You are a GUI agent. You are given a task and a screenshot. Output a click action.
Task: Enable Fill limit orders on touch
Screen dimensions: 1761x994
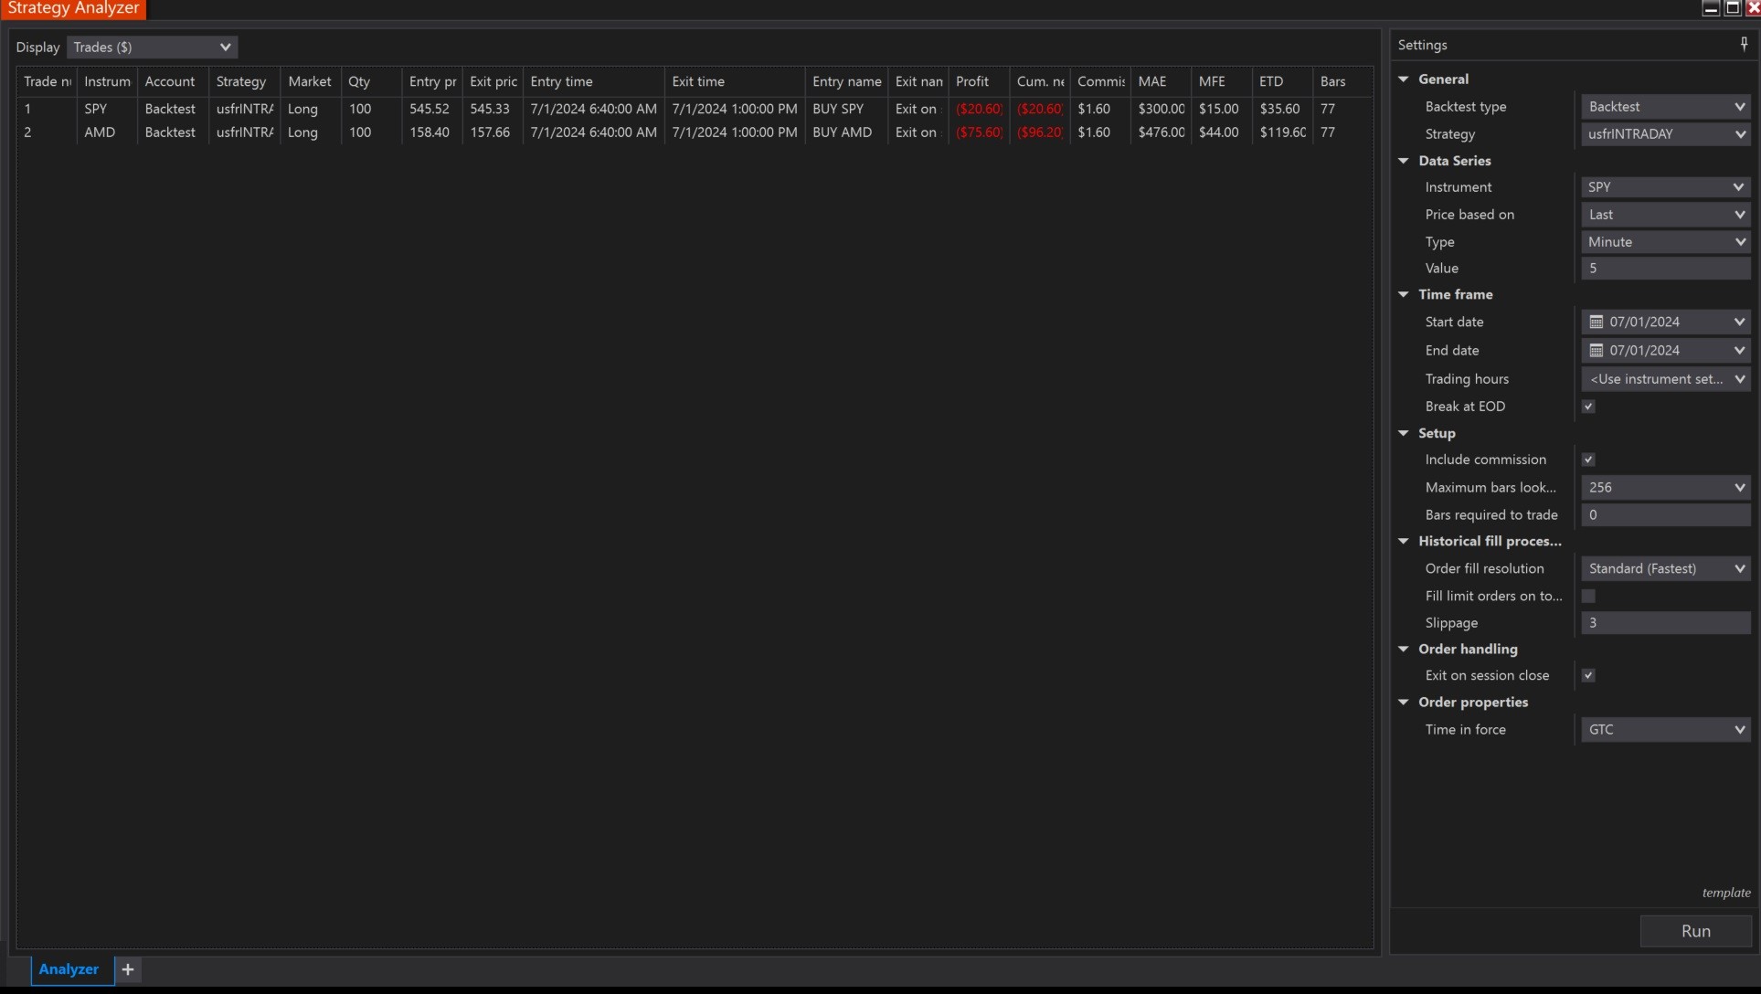coord(1588,596)
